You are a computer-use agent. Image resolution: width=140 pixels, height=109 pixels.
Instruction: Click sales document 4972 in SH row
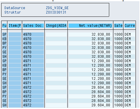[x=33, y=105]
